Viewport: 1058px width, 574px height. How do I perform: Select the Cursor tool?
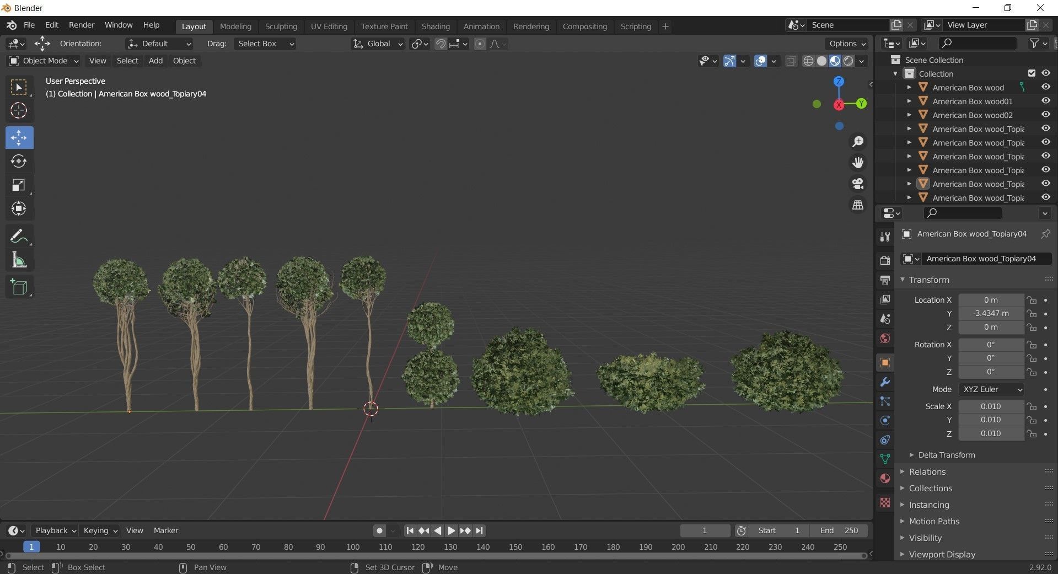click(19, 111)
